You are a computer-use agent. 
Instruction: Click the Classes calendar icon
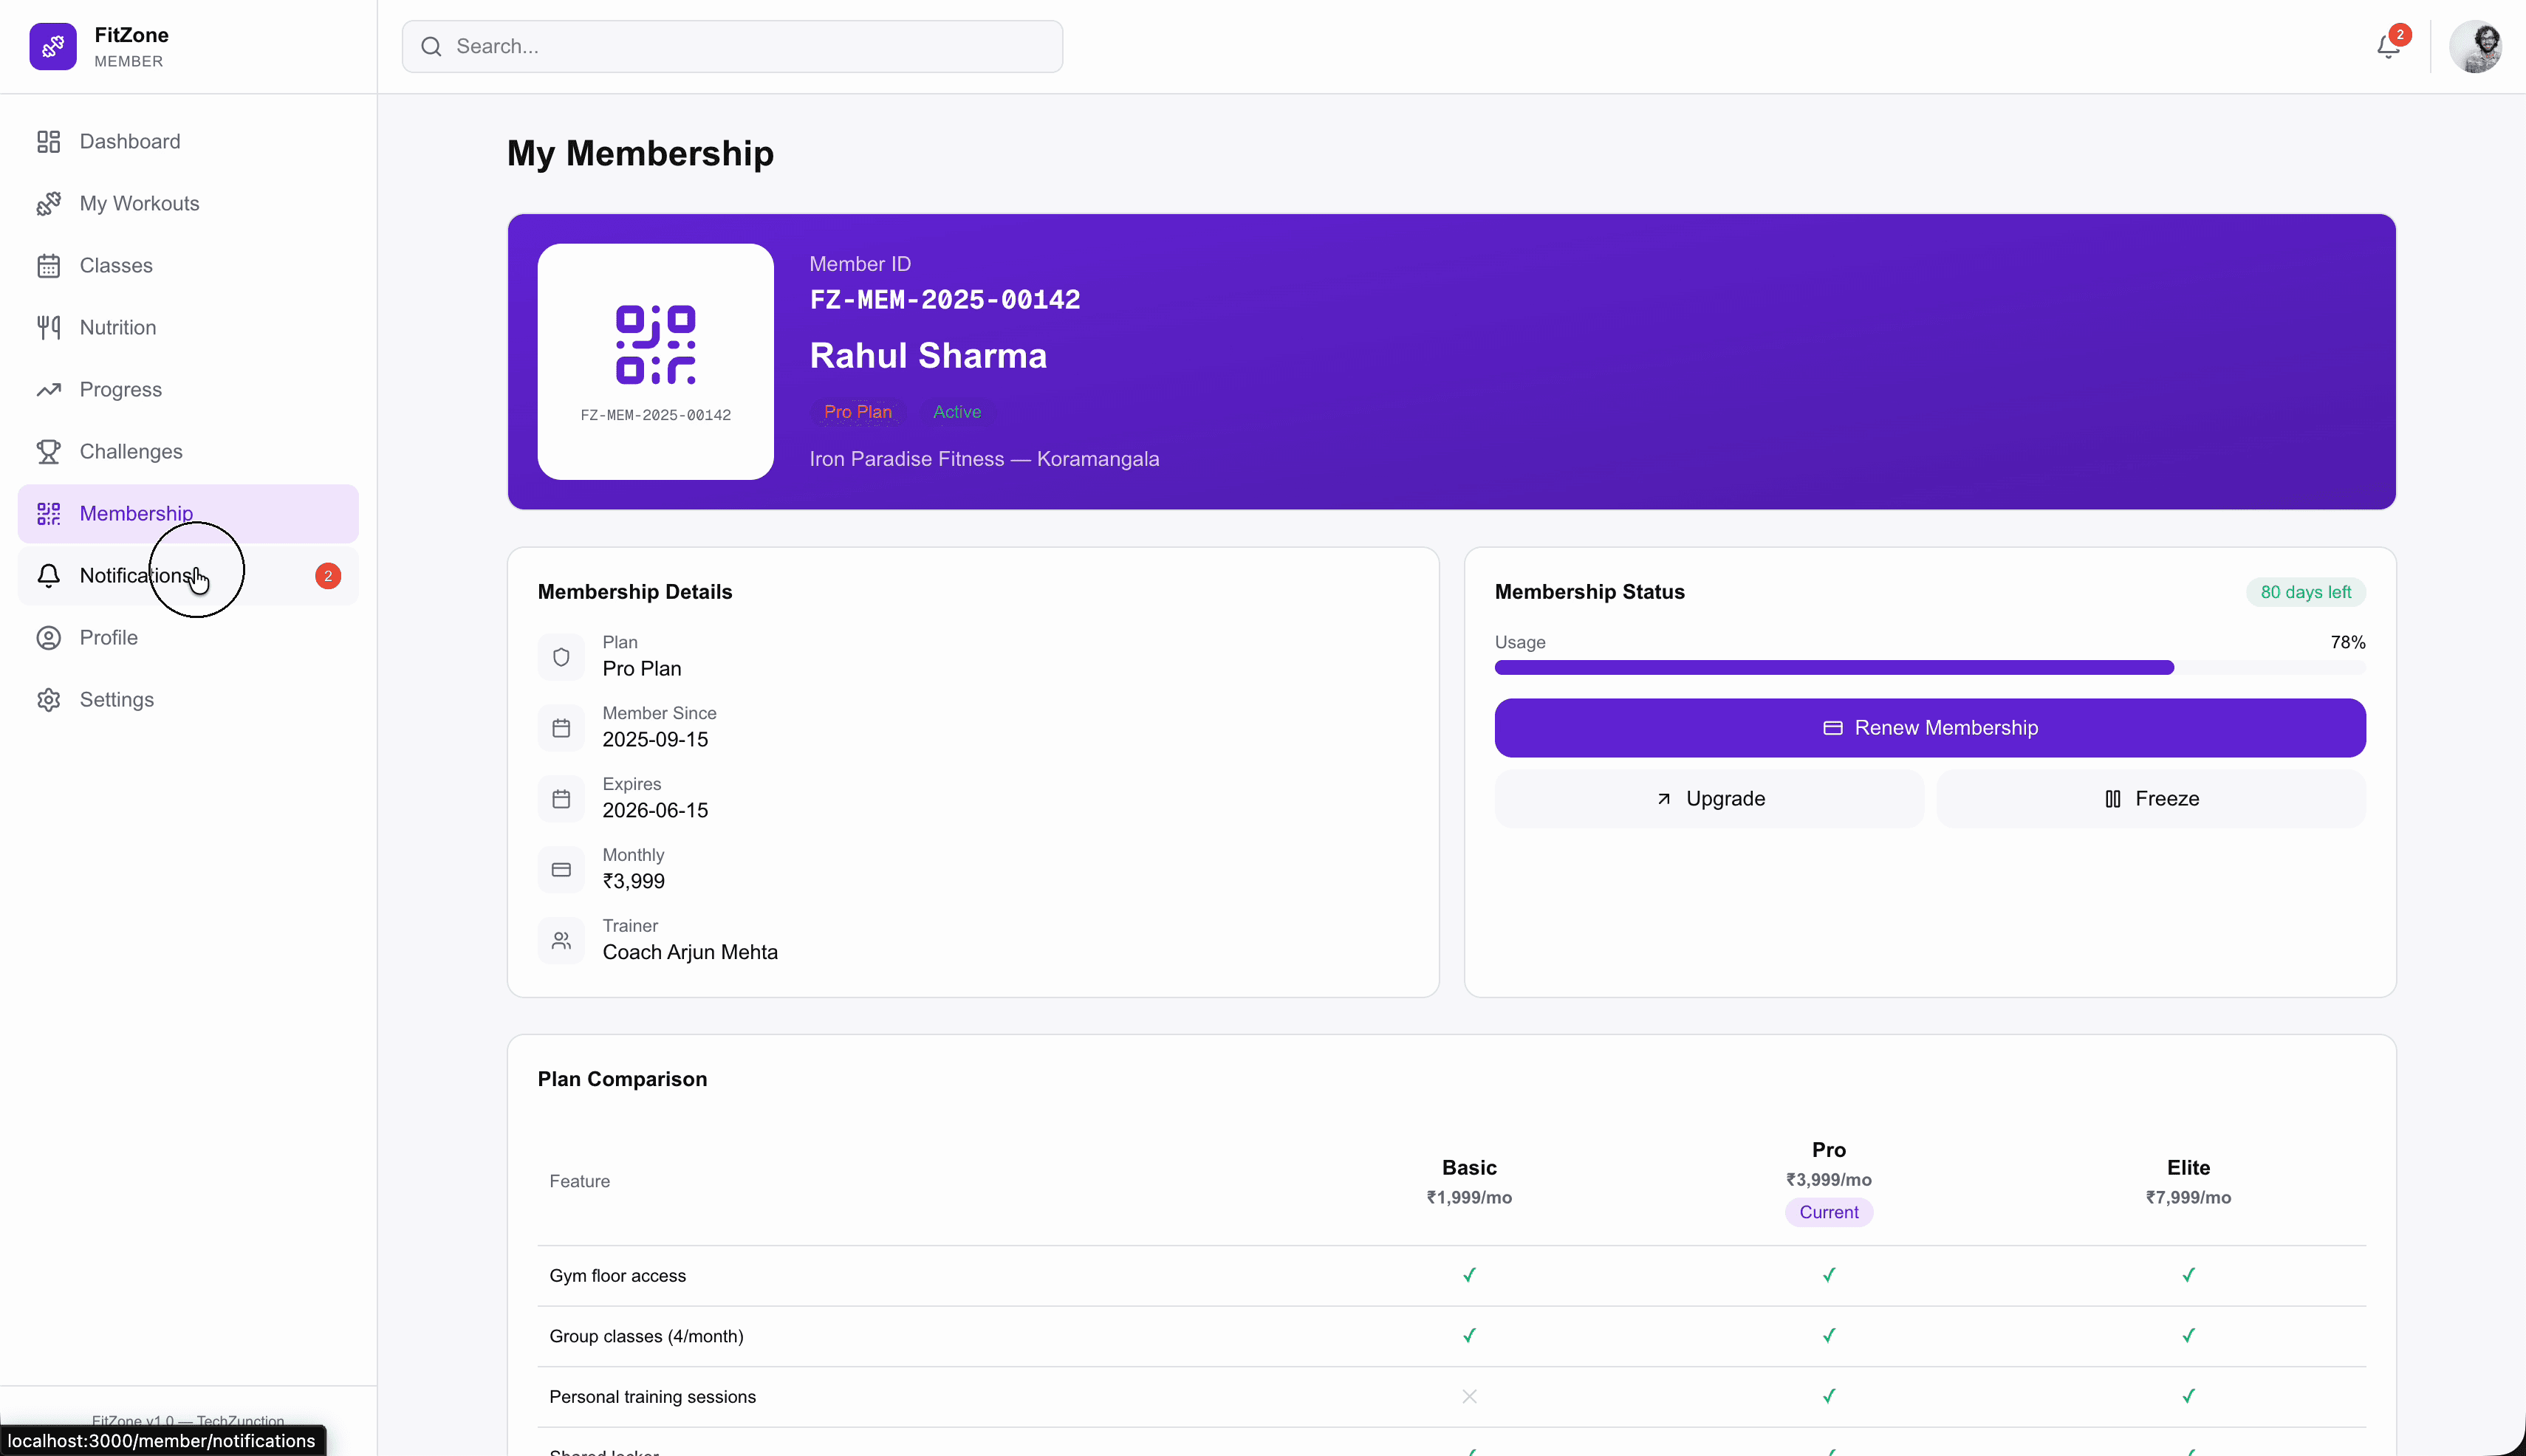click(x=48, y=265)
